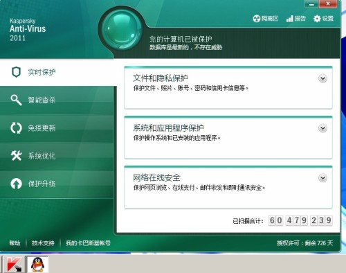
Task: Click the 系统和应用程序保护 heading
Action: coord(168,127)
